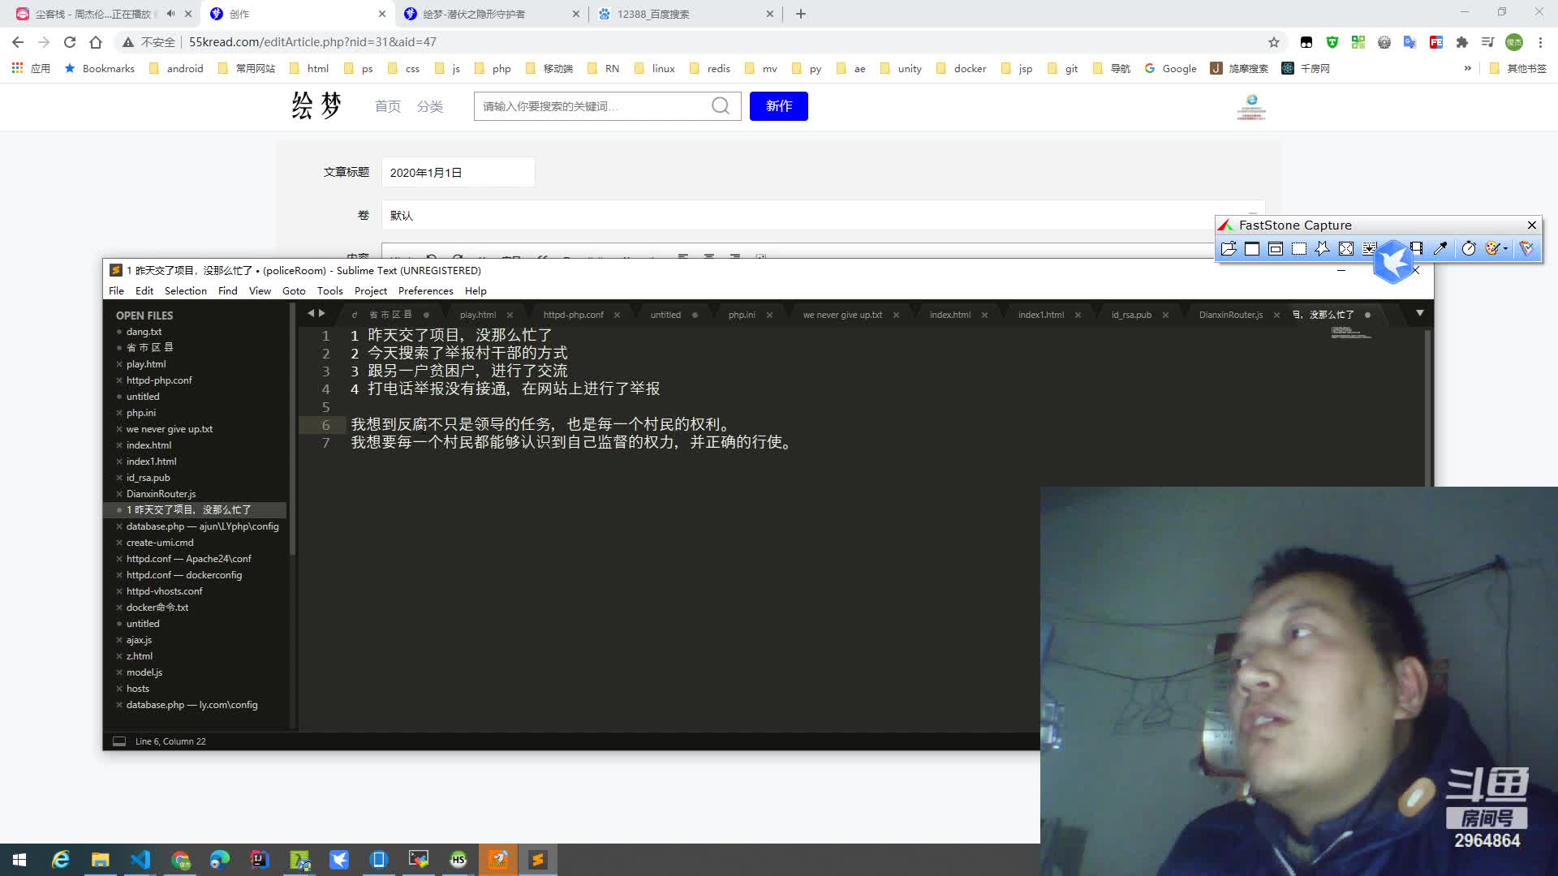Open Visual Studio Code from taskbar
Image resolution: width=1558 pixels, height=876 pixels.
click(140, 860)
